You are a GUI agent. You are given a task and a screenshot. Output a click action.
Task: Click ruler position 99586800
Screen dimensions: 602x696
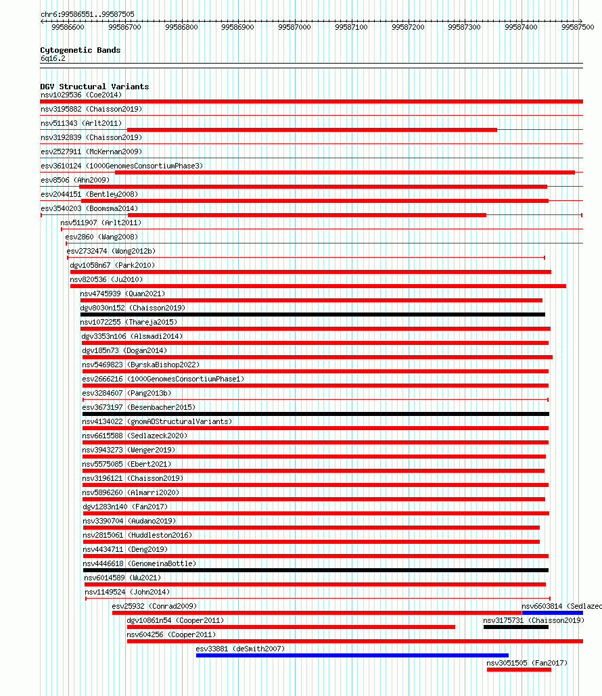pyautogui.click(x=181, y=27)
